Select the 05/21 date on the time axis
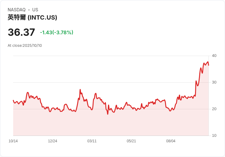Image resolution: width=225 pixels, height=157 pixels. (131, 141)
